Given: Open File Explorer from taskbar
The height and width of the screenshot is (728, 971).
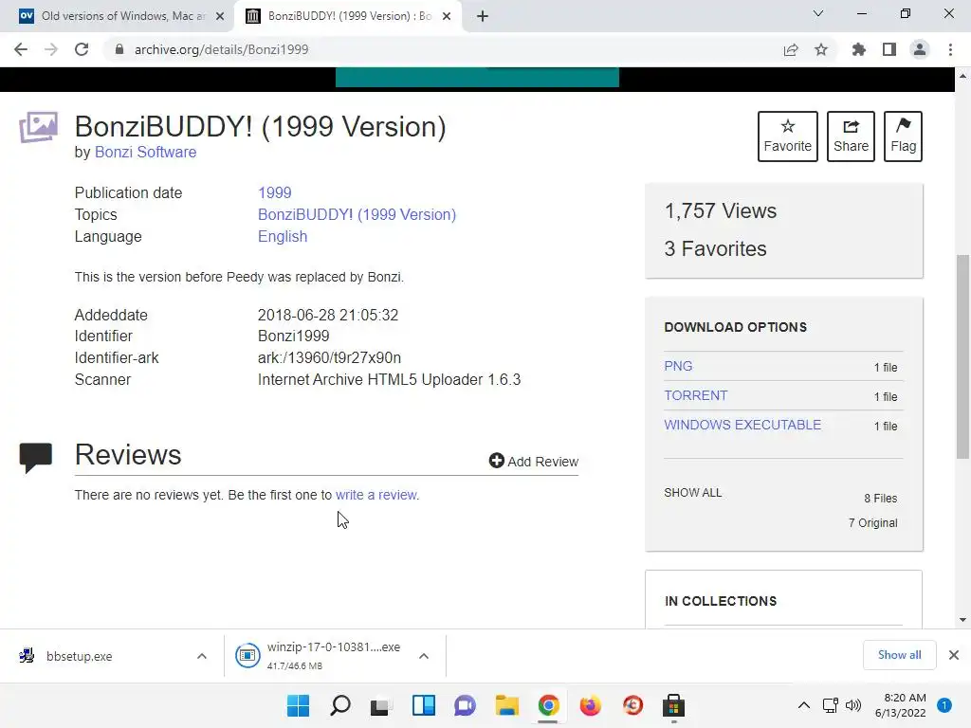Looking at the screenshot, I should (x=507, y=705).
